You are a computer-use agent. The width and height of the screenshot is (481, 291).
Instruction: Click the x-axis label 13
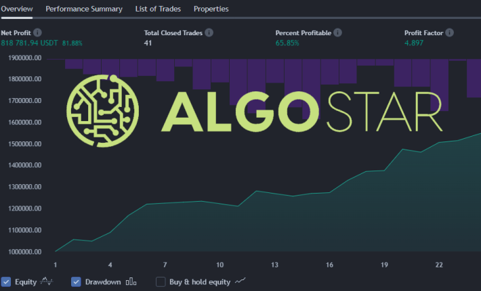[274, 265]
